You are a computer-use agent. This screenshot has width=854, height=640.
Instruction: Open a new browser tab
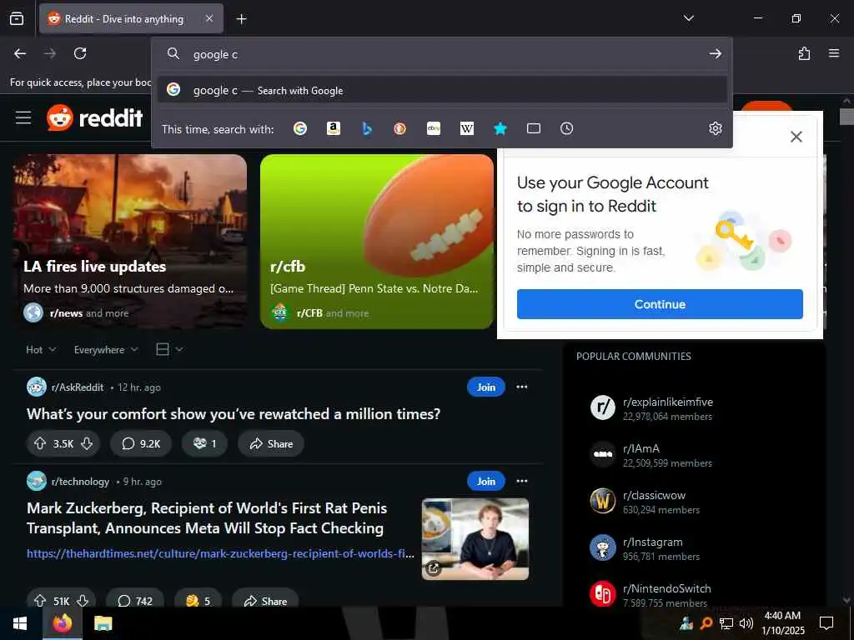[241, 19]
